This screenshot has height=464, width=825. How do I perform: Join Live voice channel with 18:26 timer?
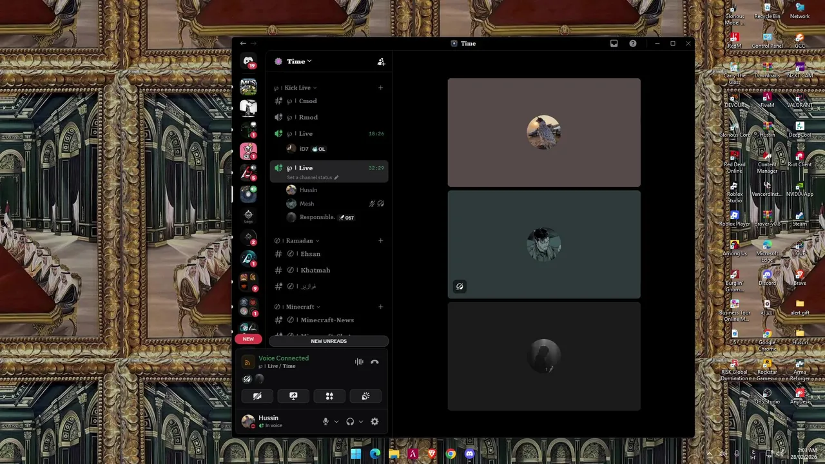click(329, 134)
